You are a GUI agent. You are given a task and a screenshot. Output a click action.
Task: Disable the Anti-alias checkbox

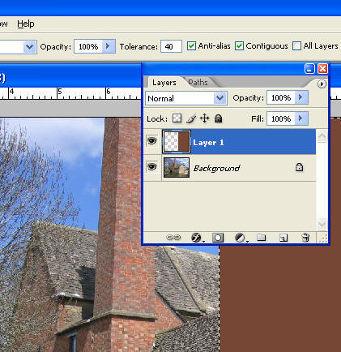coord(191,46)
